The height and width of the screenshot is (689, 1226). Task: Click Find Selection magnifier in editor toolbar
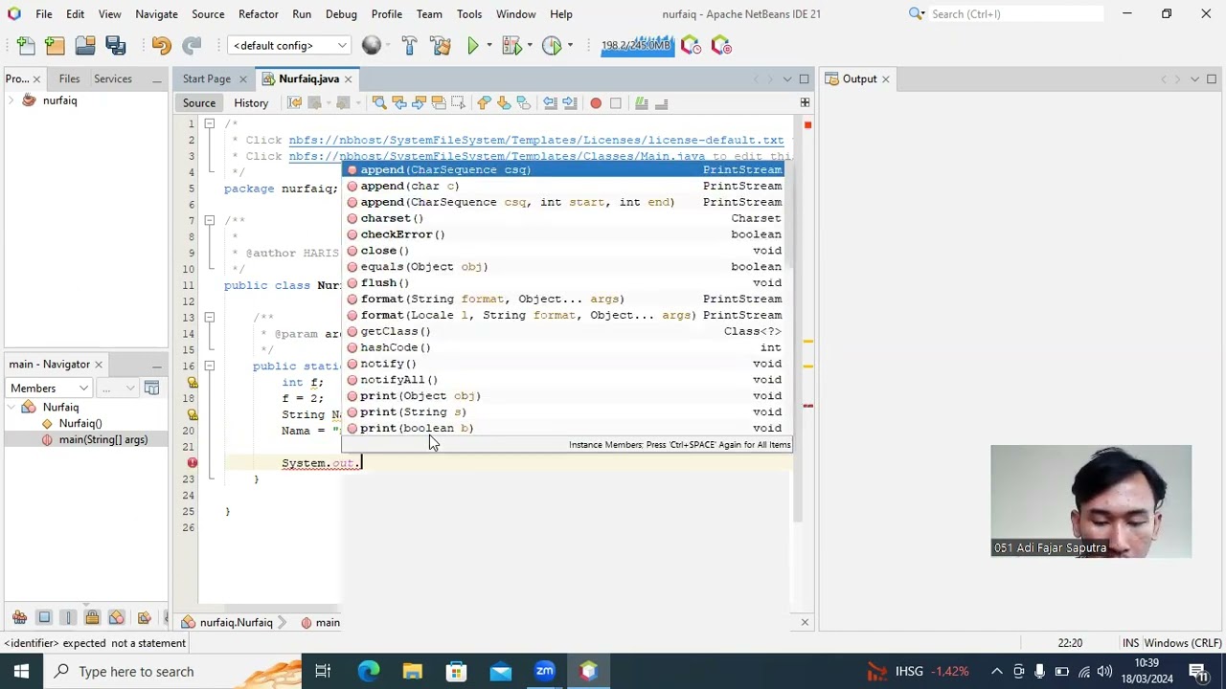(x=379, y=102)
